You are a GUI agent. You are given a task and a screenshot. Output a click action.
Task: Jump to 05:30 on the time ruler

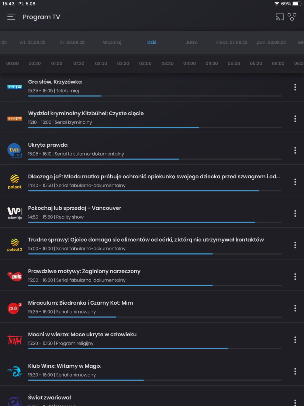(256, 63)
